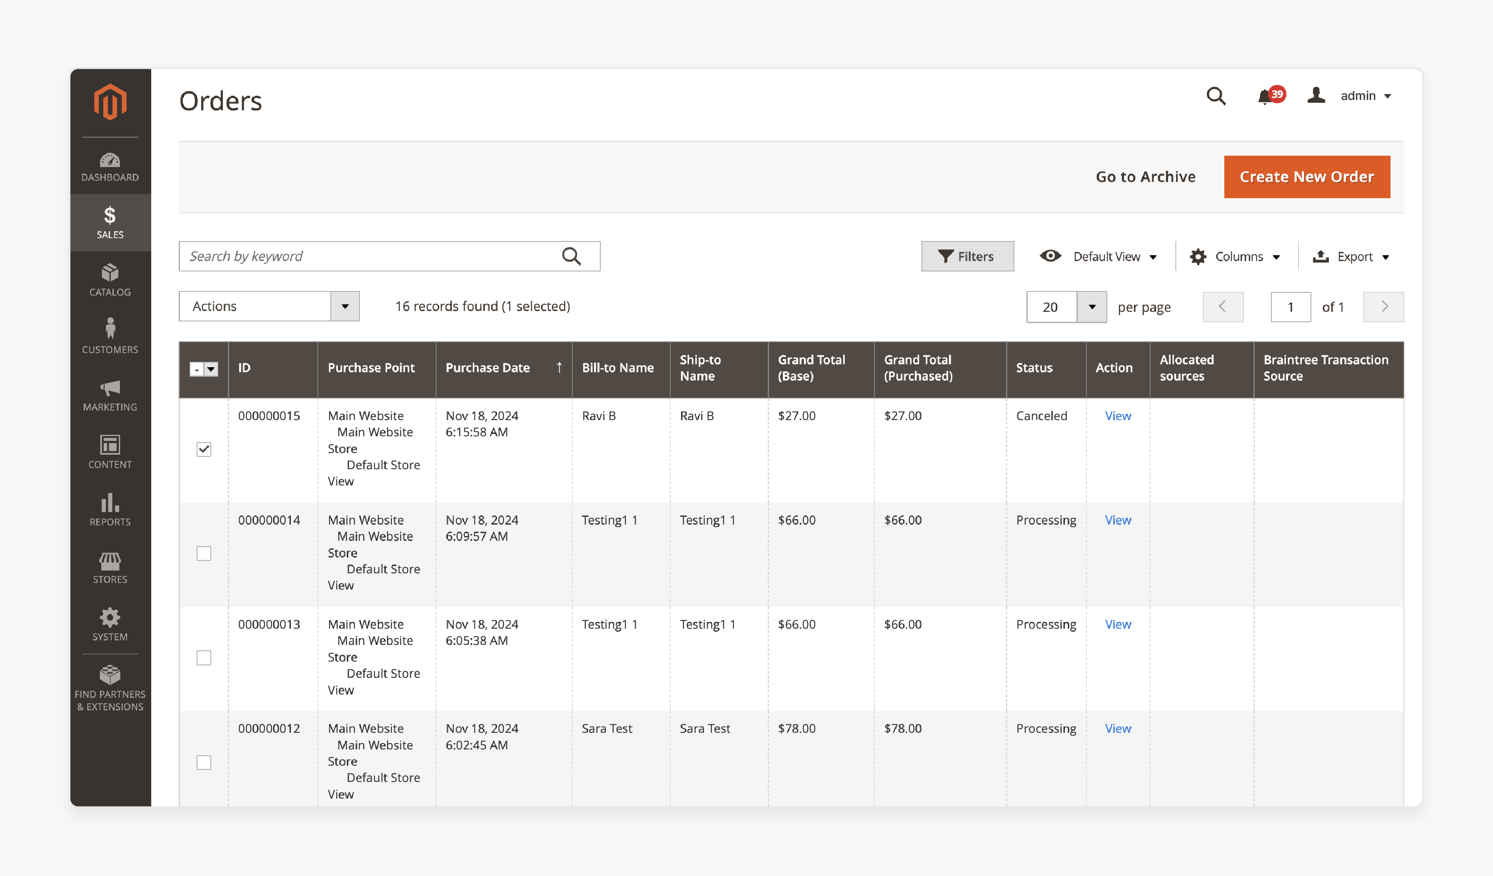
Task: Open mass-select options dropdown arrow
Action: (212, 369)
